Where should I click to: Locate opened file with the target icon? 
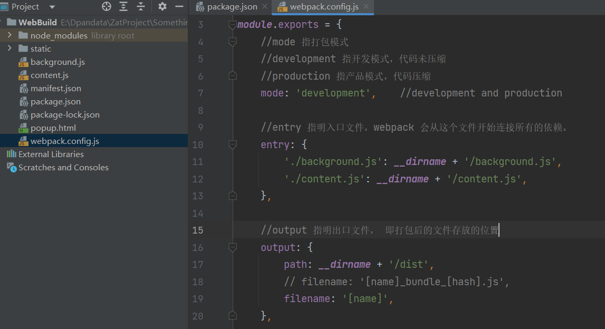106,7
